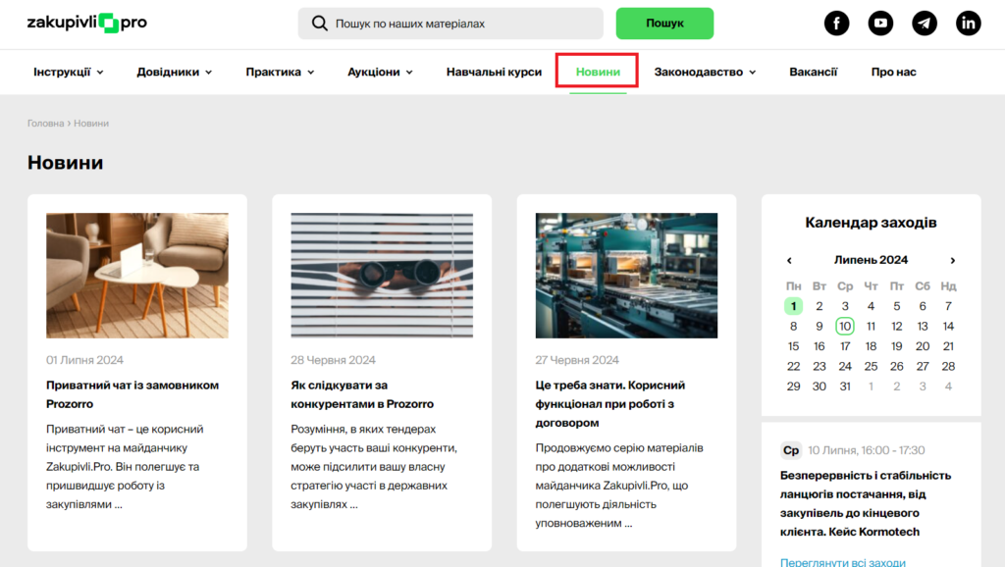The width and height of the screenshot is (1005, 567).
Task: Go to previous month in calendar
Action: coord(789,260)
